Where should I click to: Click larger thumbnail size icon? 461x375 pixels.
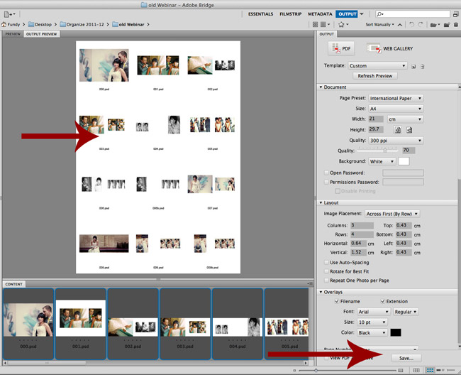(x=401, y=370)
